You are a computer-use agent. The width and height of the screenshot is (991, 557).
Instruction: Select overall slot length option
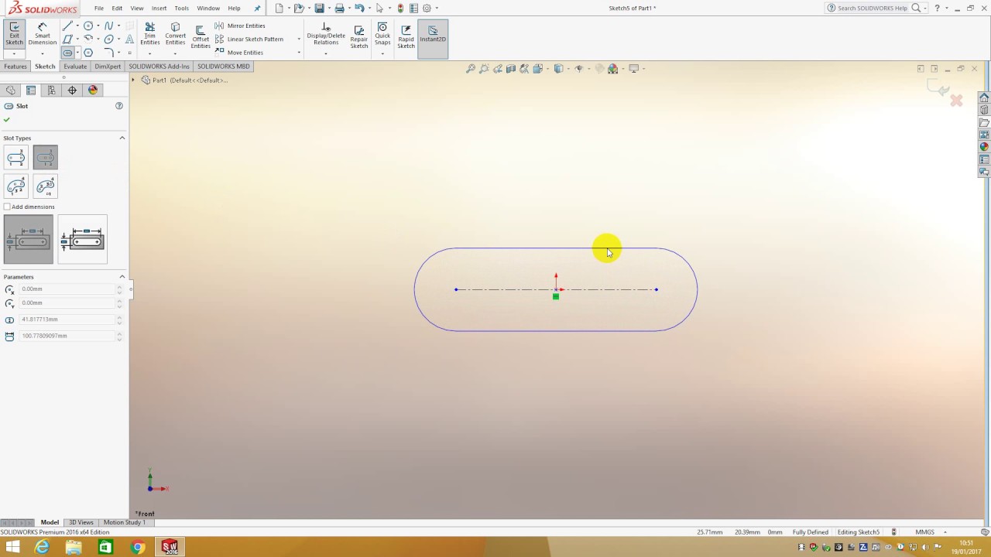click(82, 239)
